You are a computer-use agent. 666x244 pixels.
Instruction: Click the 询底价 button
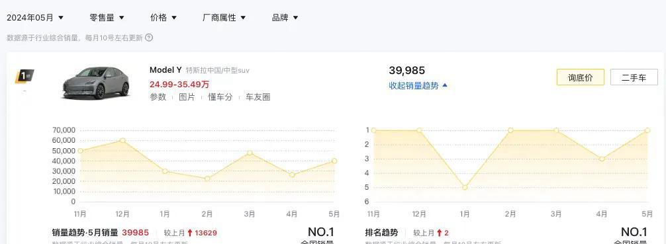click(580, 77)
